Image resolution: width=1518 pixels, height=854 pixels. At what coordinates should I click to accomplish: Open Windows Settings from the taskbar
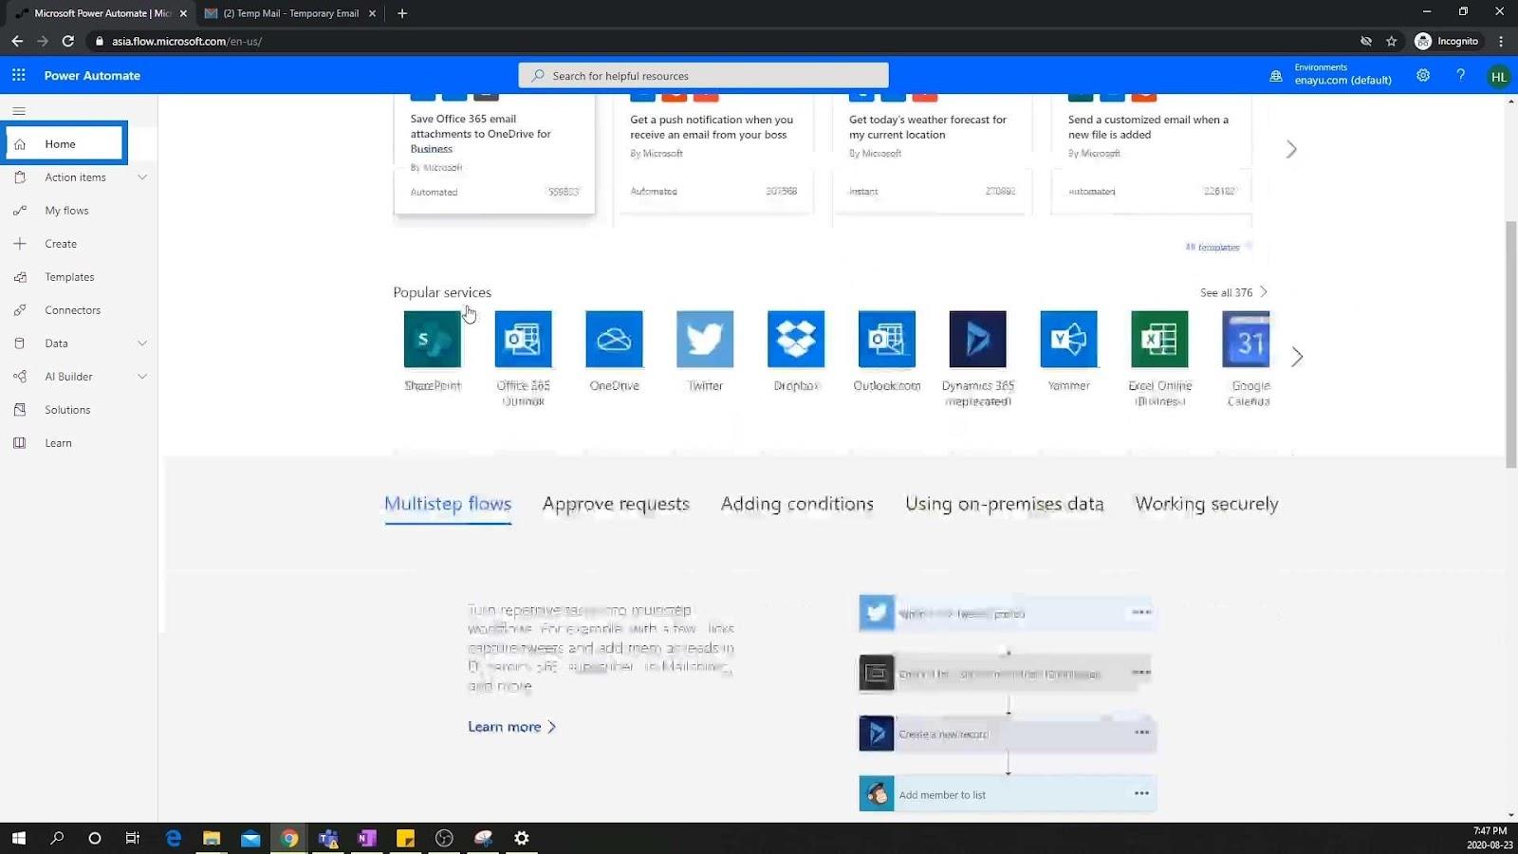[x=522, y=838]
